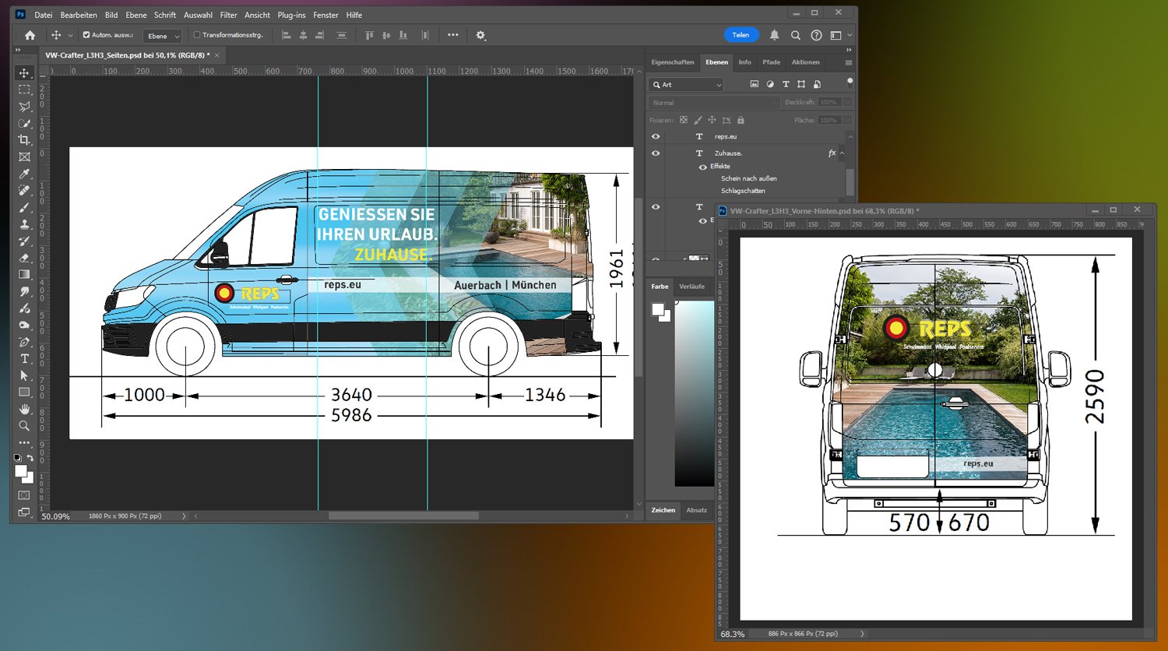Filter layers by pixel layers icon
The image size is (1168, 651).
[754, 84]
